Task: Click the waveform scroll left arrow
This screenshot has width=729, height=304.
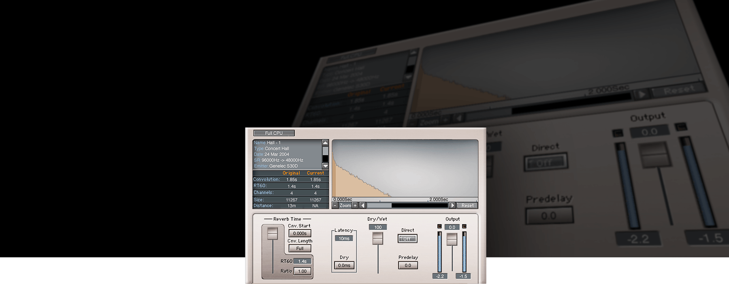Action: click(362, 206)
